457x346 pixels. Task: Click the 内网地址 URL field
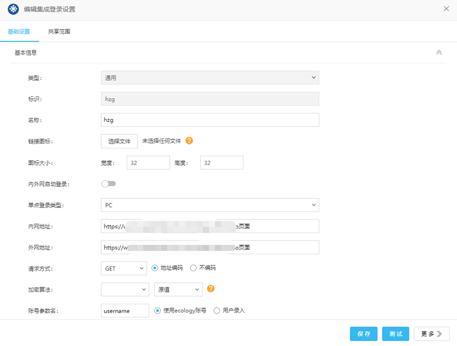pos(210,226)
